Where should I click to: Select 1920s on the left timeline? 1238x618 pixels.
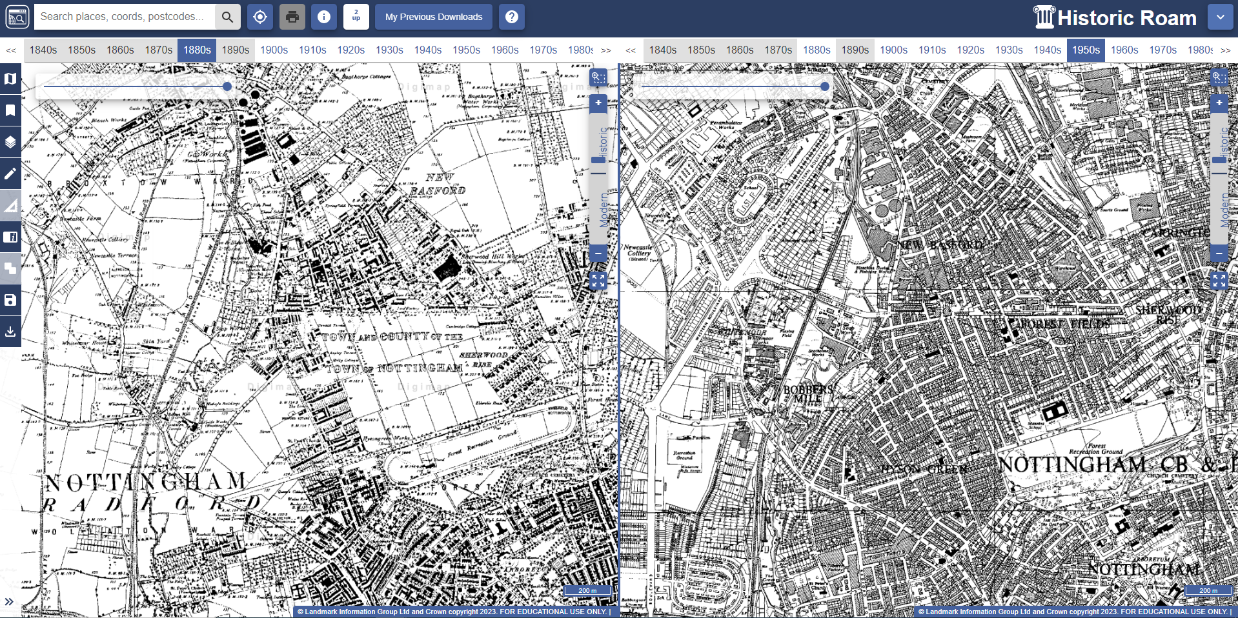(351, 50)
